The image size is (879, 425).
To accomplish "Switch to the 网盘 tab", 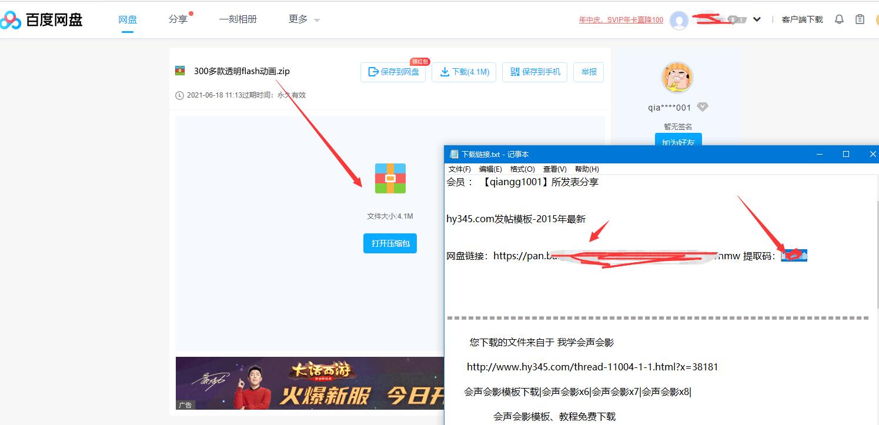I will pyautogui.click(x=128, y=19).
